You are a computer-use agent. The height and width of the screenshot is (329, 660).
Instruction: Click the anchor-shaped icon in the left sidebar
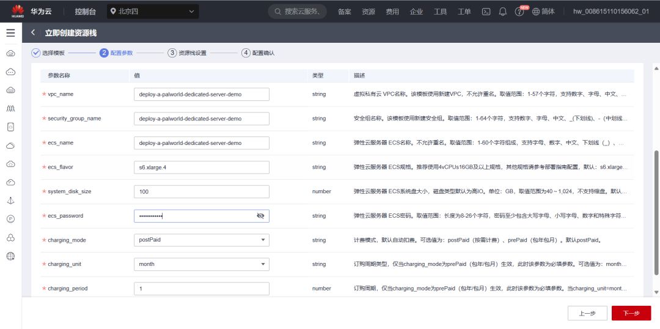click(x=10, y=201)
